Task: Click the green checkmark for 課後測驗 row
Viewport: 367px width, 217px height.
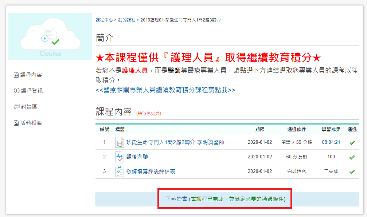Action: (352, 157)
